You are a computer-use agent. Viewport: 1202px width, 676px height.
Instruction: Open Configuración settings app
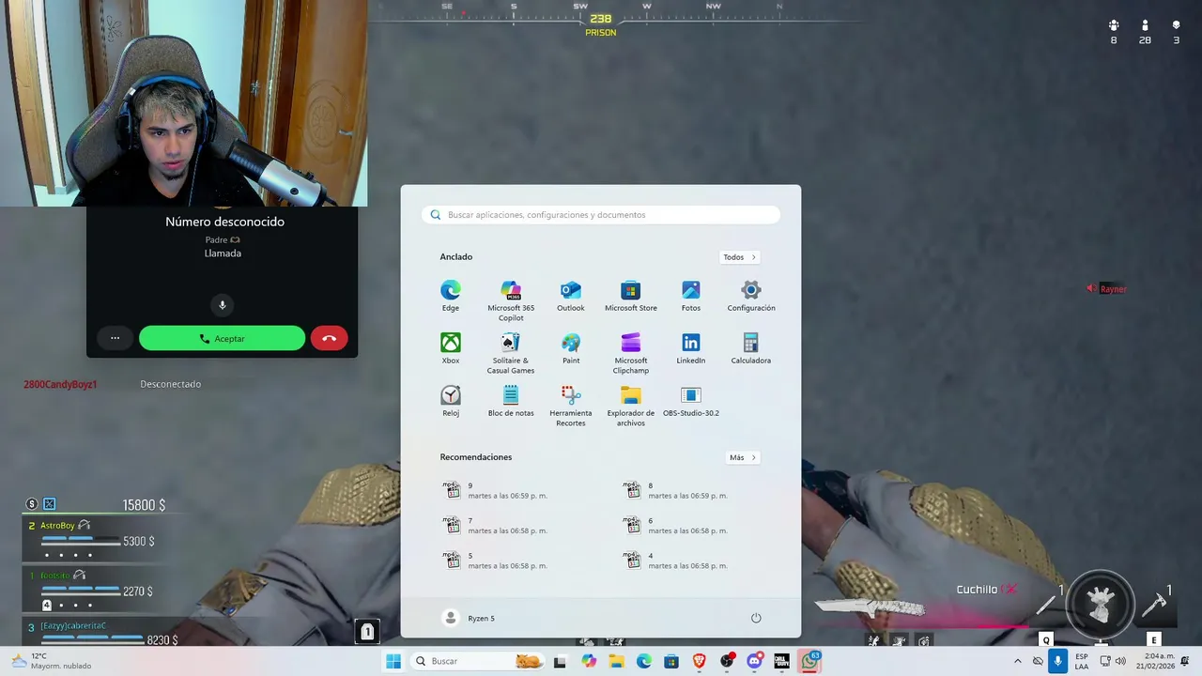751,296
